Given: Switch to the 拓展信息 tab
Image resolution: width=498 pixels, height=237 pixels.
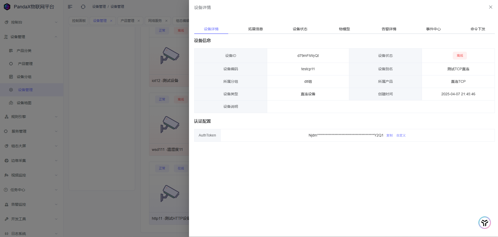Looking at the screenshot, I should coord(255,29).
